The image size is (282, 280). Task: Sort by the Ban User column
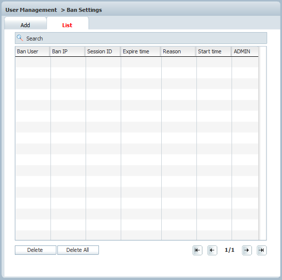click(33, 51)
